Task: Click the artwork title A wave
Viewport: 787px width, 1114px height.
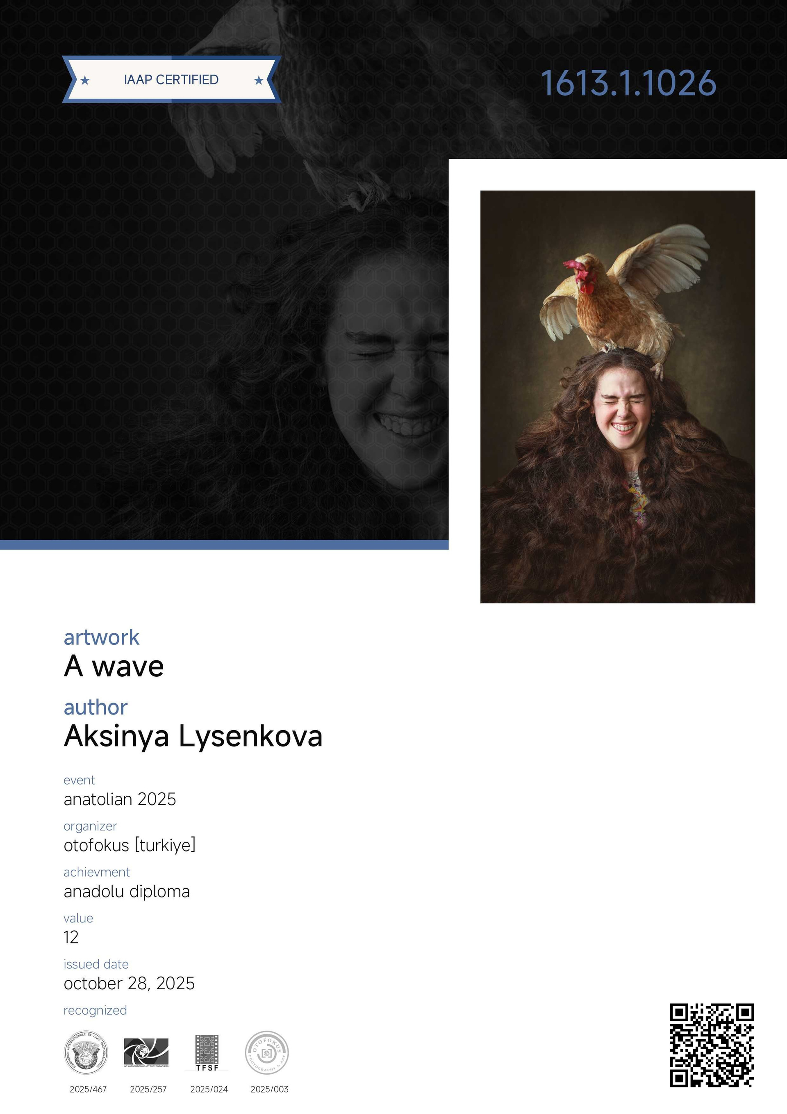Action: click(114, 666)
